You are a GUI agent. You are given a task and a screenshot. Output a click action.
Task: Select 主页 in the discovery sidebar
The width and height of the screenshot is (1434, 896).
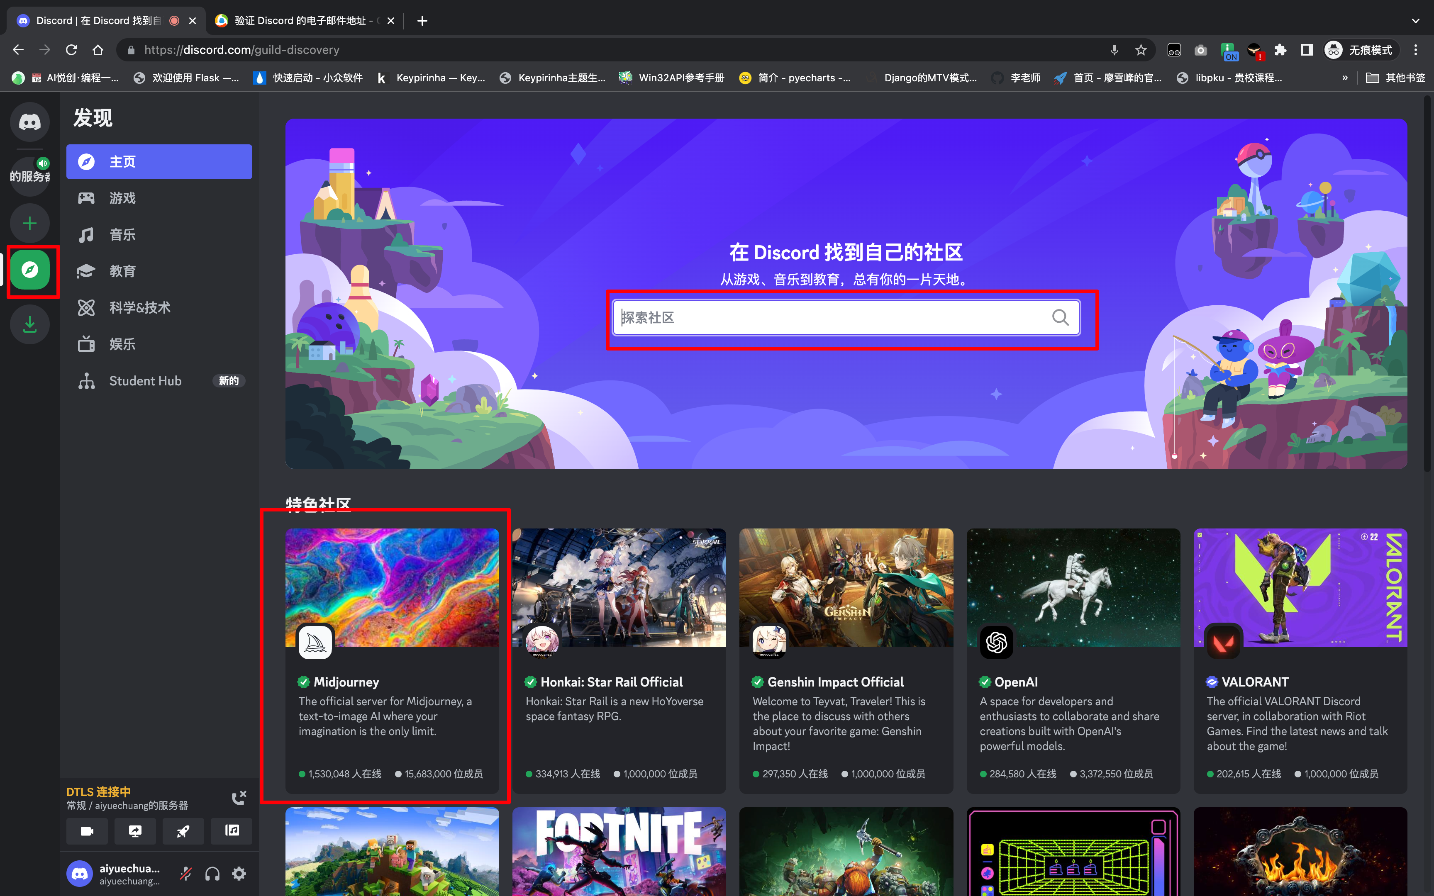[159, 162]
